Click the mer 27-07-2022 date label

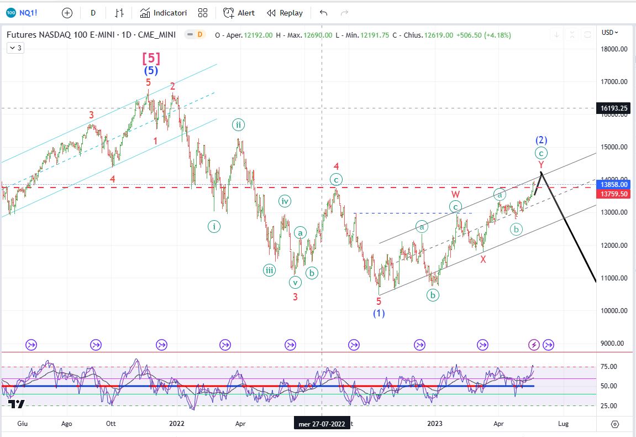point(322,424)
